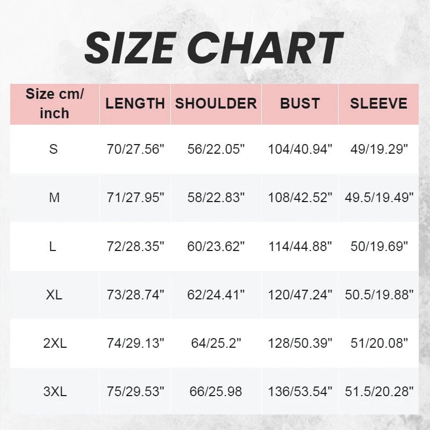Screen dimensions: 430x430
Task: Choose the XL size row label
Action: 54,295
